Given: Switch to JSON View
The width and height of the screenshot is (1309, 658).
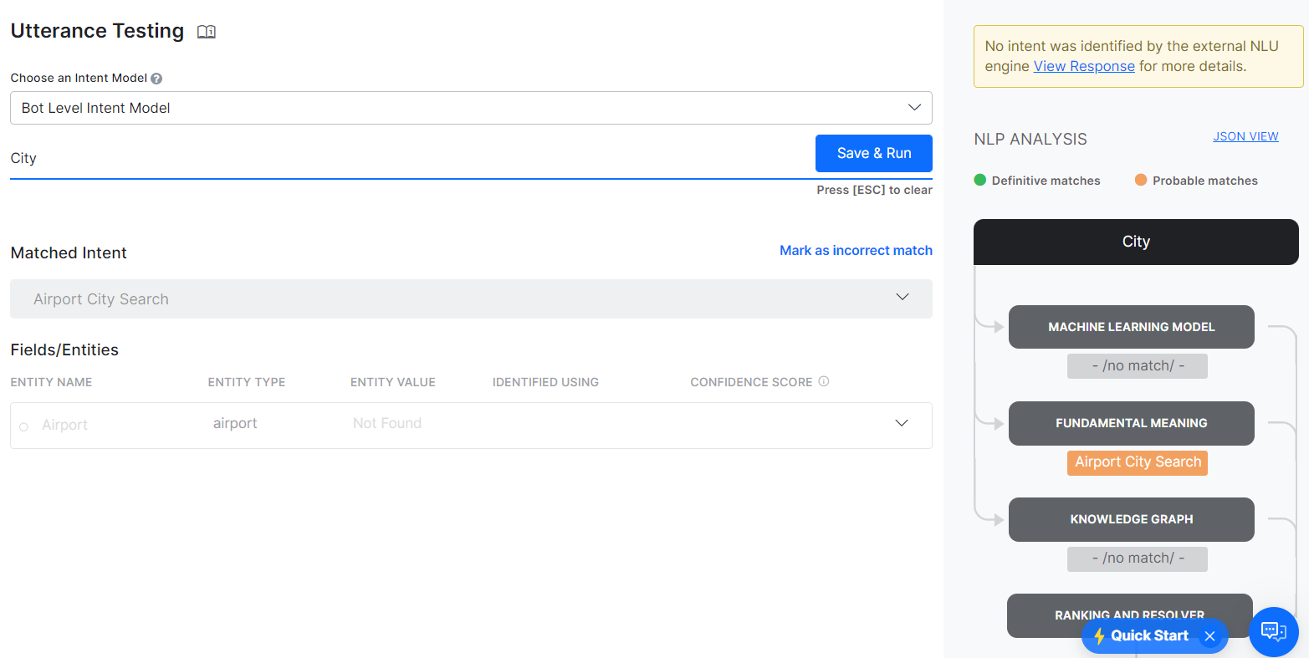Looking at the screenshot, I should [x=1245, y=136].
